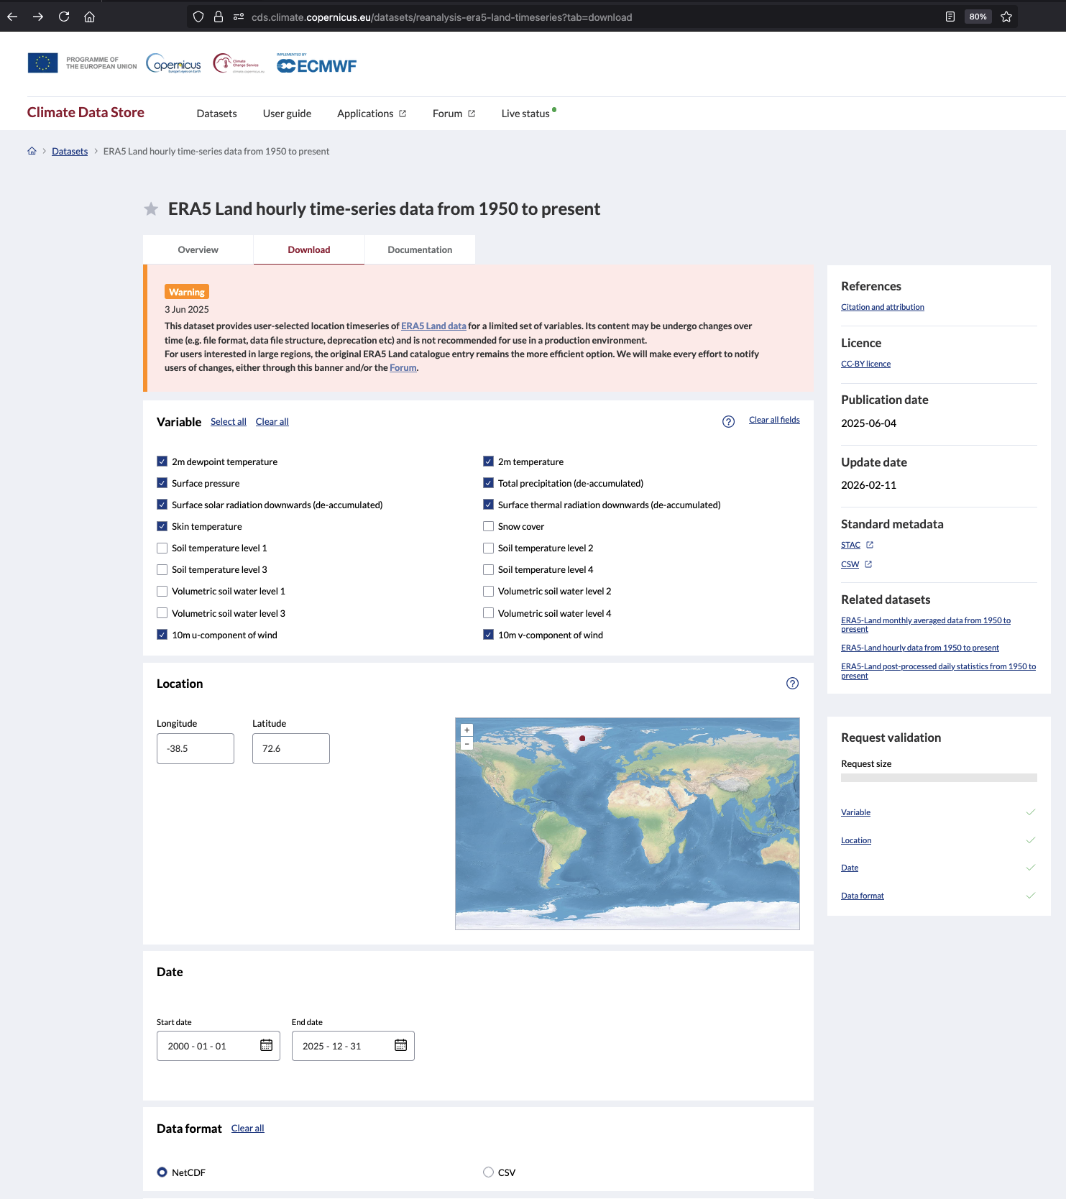Switch to the Overview tab
This screenshot has height=1199, width=1066.
tap(198, 250)
